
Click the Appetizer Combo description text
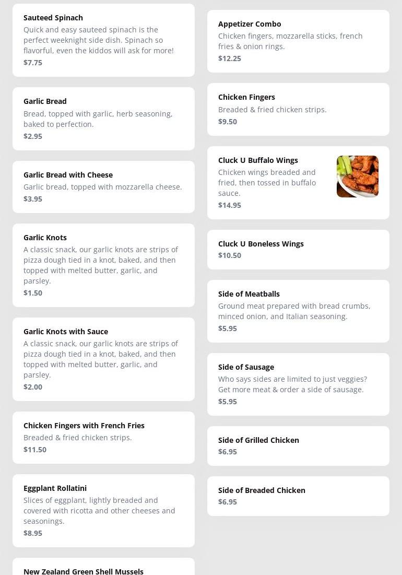(x=290, y=41)
